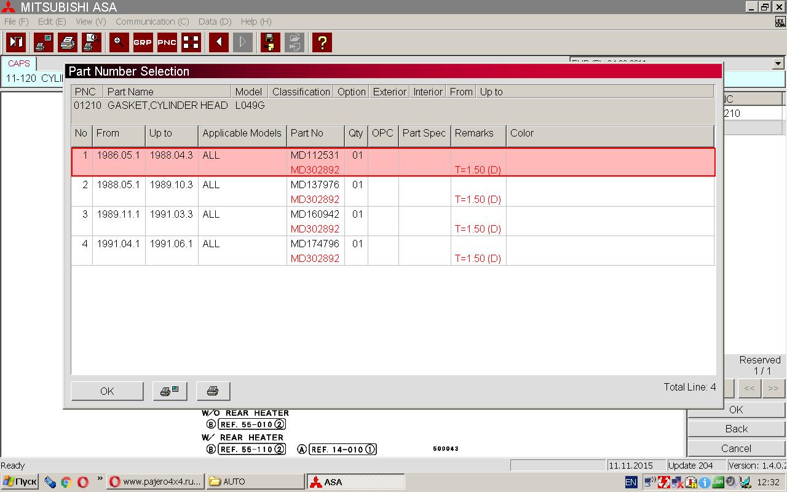Expand the dropdown arrow at top right
Viewport: 787px width, 492px height.
778,63
